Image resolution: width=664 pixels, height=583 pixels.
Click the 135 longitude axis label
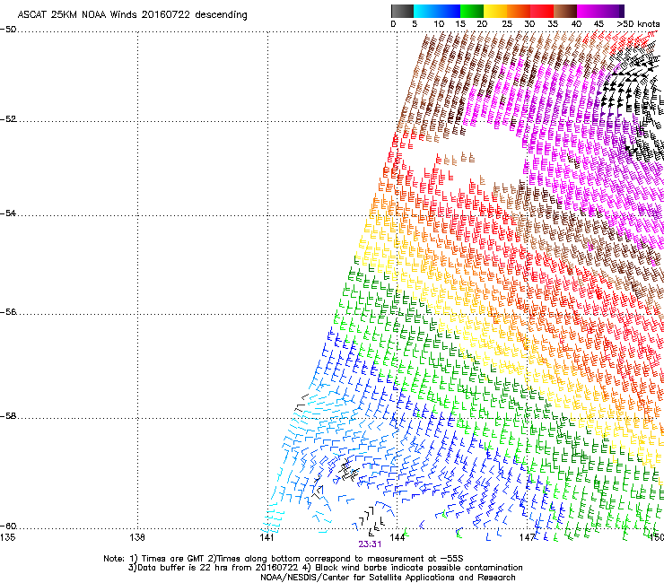pos(7,537)
